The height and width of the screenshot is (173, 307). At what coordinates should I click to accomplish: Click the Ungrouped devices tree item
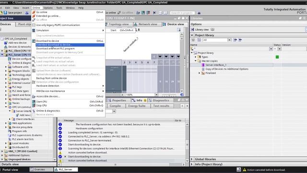pyautogui.click(x=19, y=159)
